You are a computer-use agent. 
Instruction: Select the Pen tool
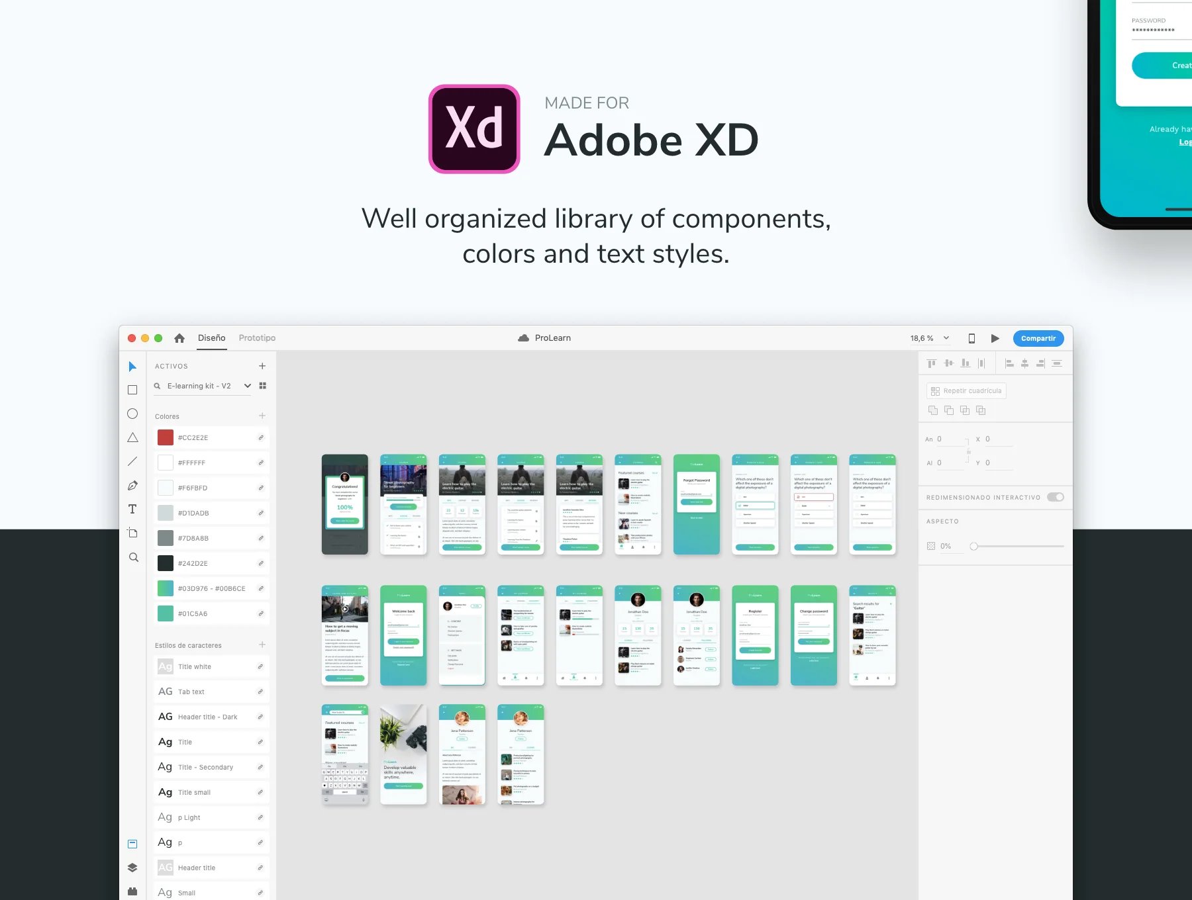point(132,485)
